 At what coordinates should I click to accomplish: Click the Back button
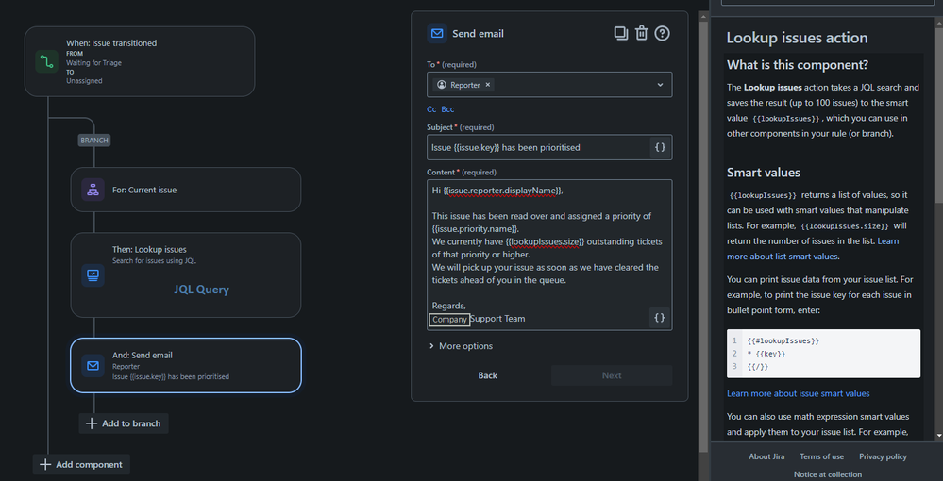[488, 375]
